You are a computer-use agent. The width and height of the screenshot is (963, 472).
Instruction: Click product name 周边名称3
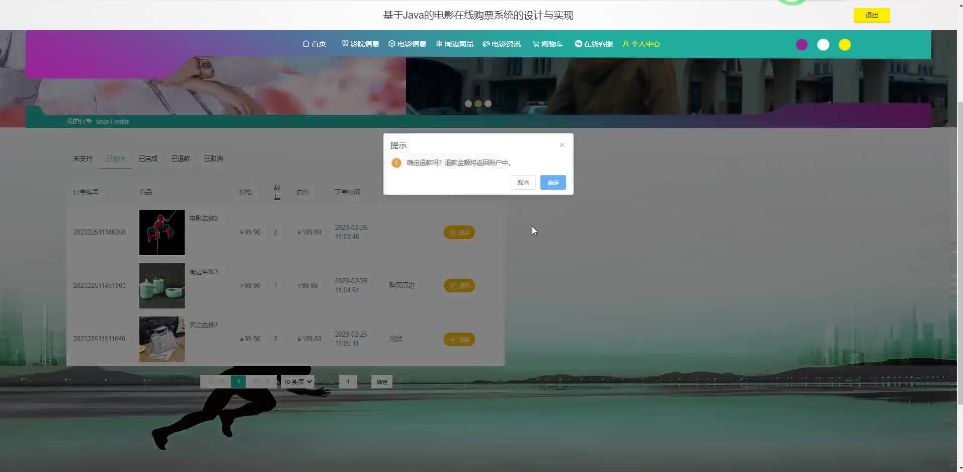pyautogui.click(x=204, y=272)
